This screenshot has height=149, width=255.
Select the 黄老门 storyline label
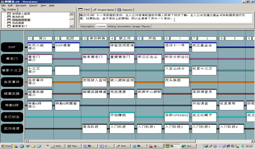(x=12, y=59)
